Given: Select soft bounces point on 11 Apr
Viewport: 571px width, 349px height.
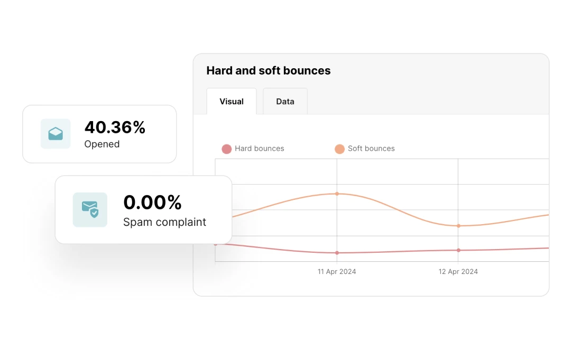Looking at the screenshot, I should click(x=337, y=194).
